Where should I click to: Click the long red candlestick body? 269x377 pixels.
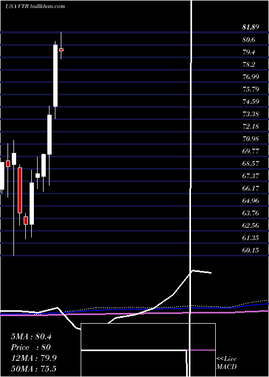point(20,190)
